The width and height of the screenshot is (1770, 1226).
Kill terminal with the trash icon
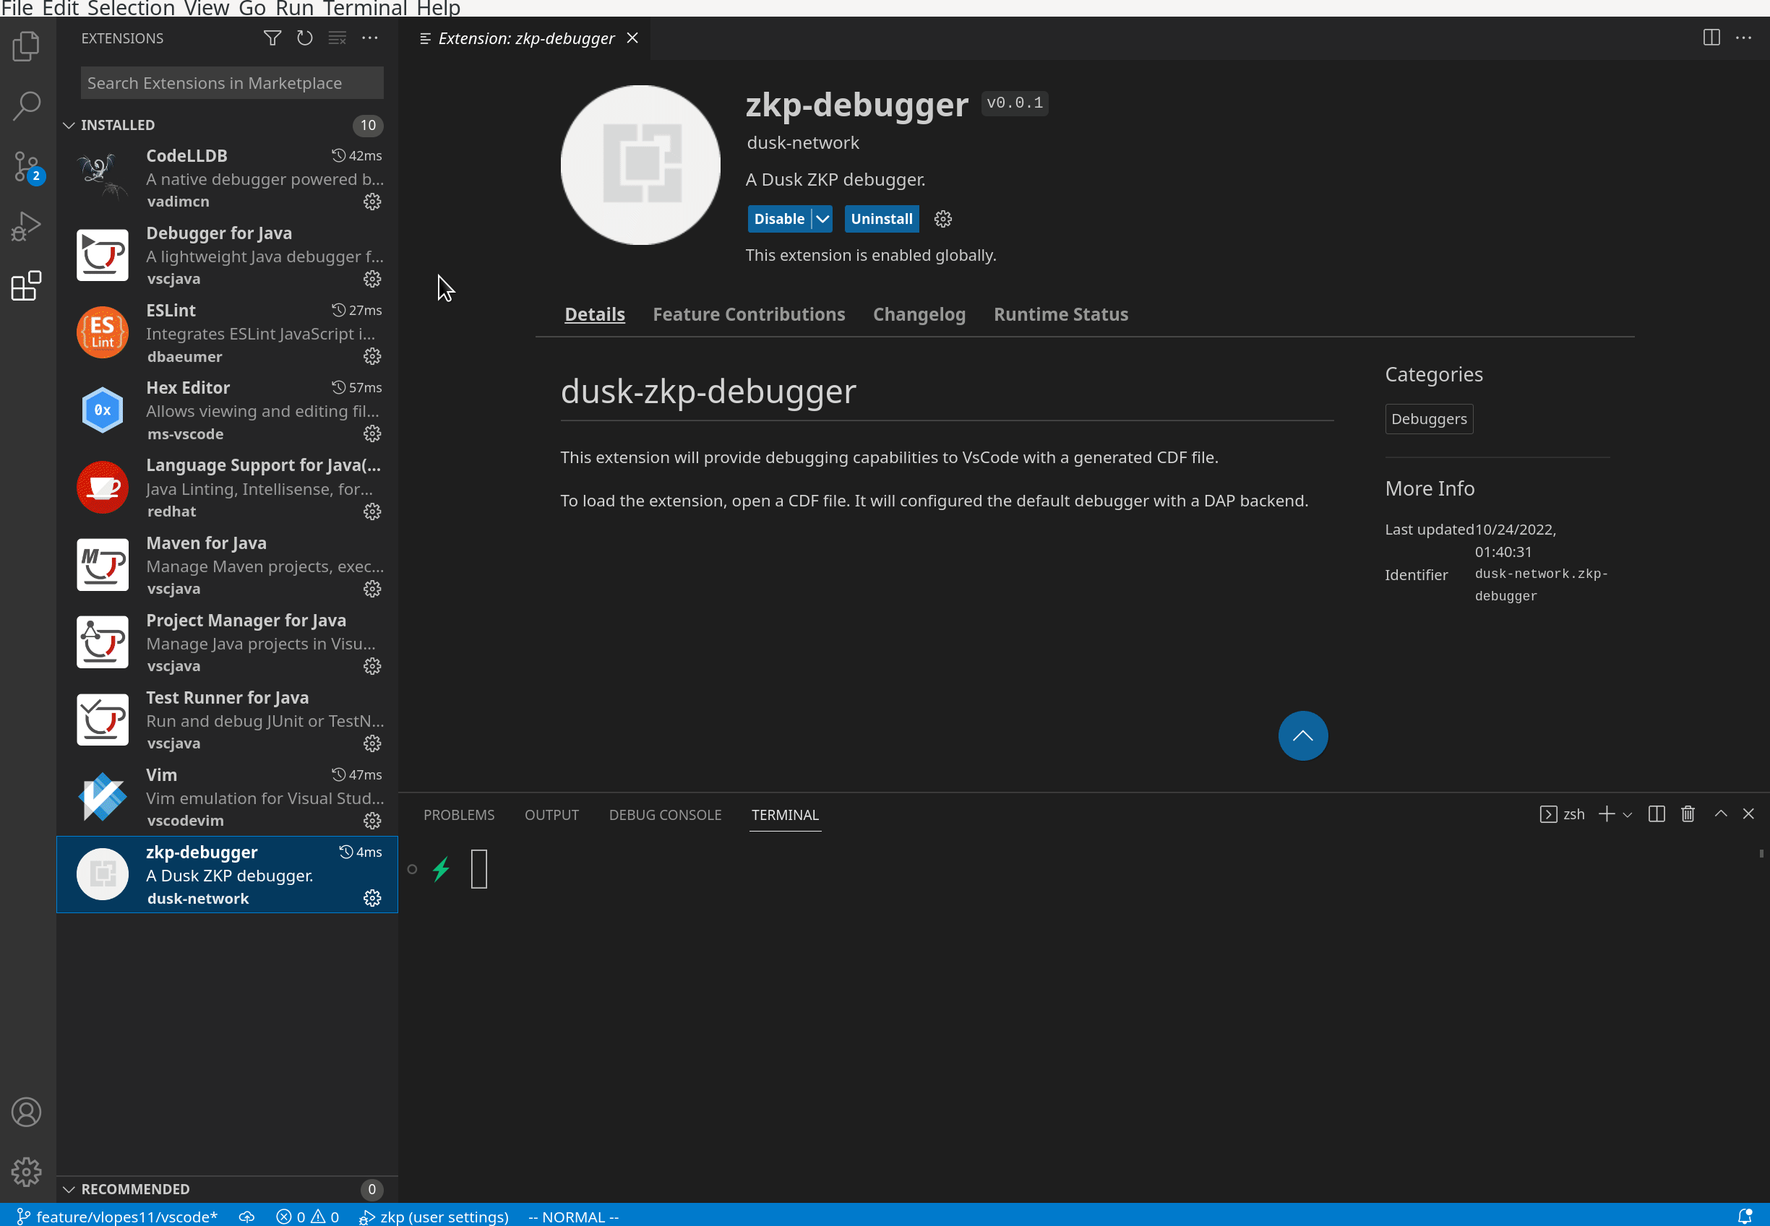click(1688, 813)
